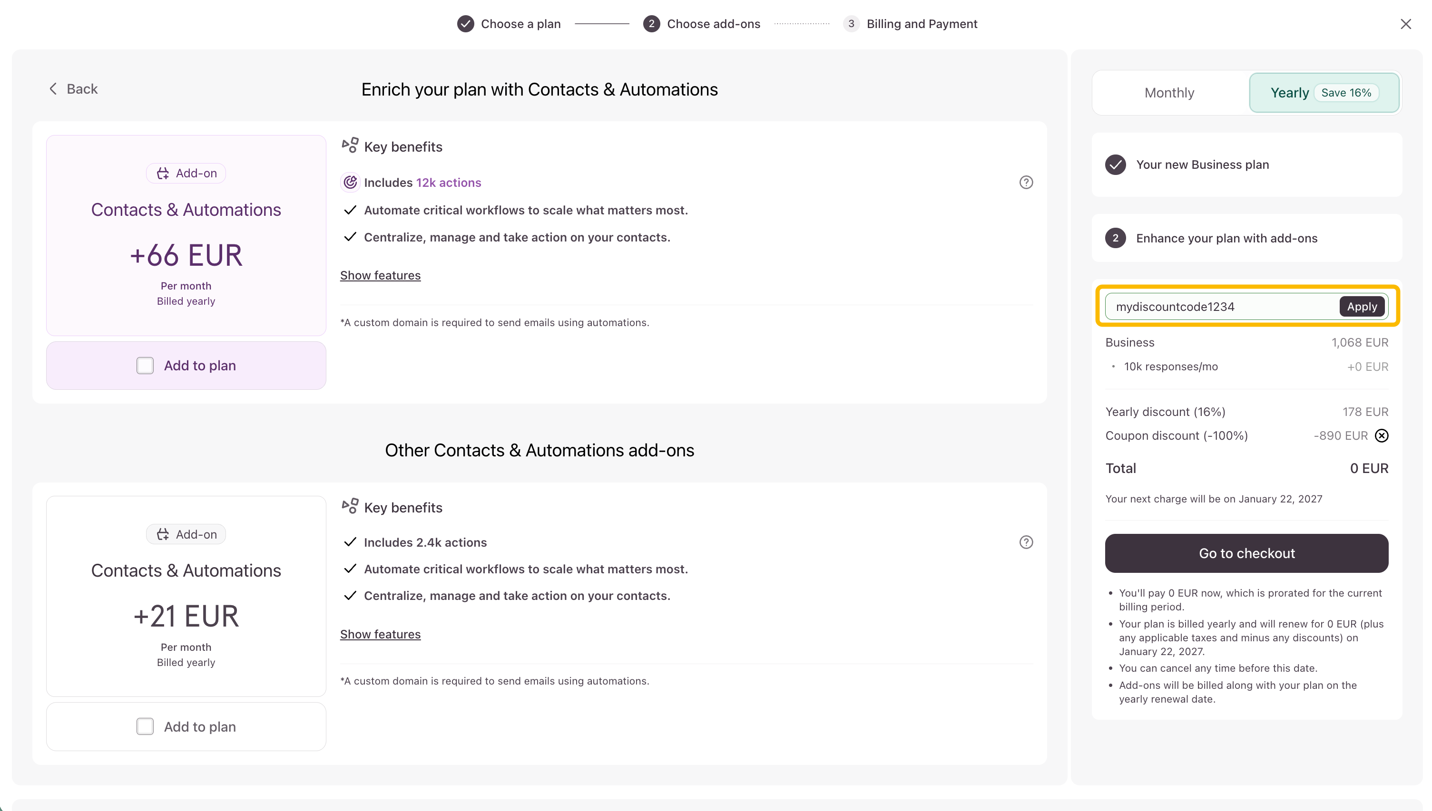Click the Back chevron arrow
1432x811 pixels.
(53, 89)
